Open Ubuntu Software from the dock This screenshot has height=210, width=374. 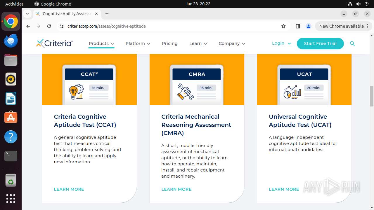coord(11,118)
